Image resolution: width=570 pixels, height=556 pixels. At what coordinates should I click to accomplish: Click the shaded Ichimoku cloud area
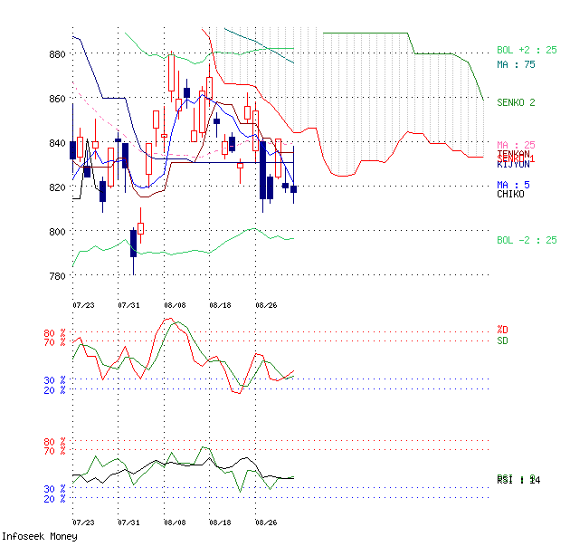click(380, 91)
